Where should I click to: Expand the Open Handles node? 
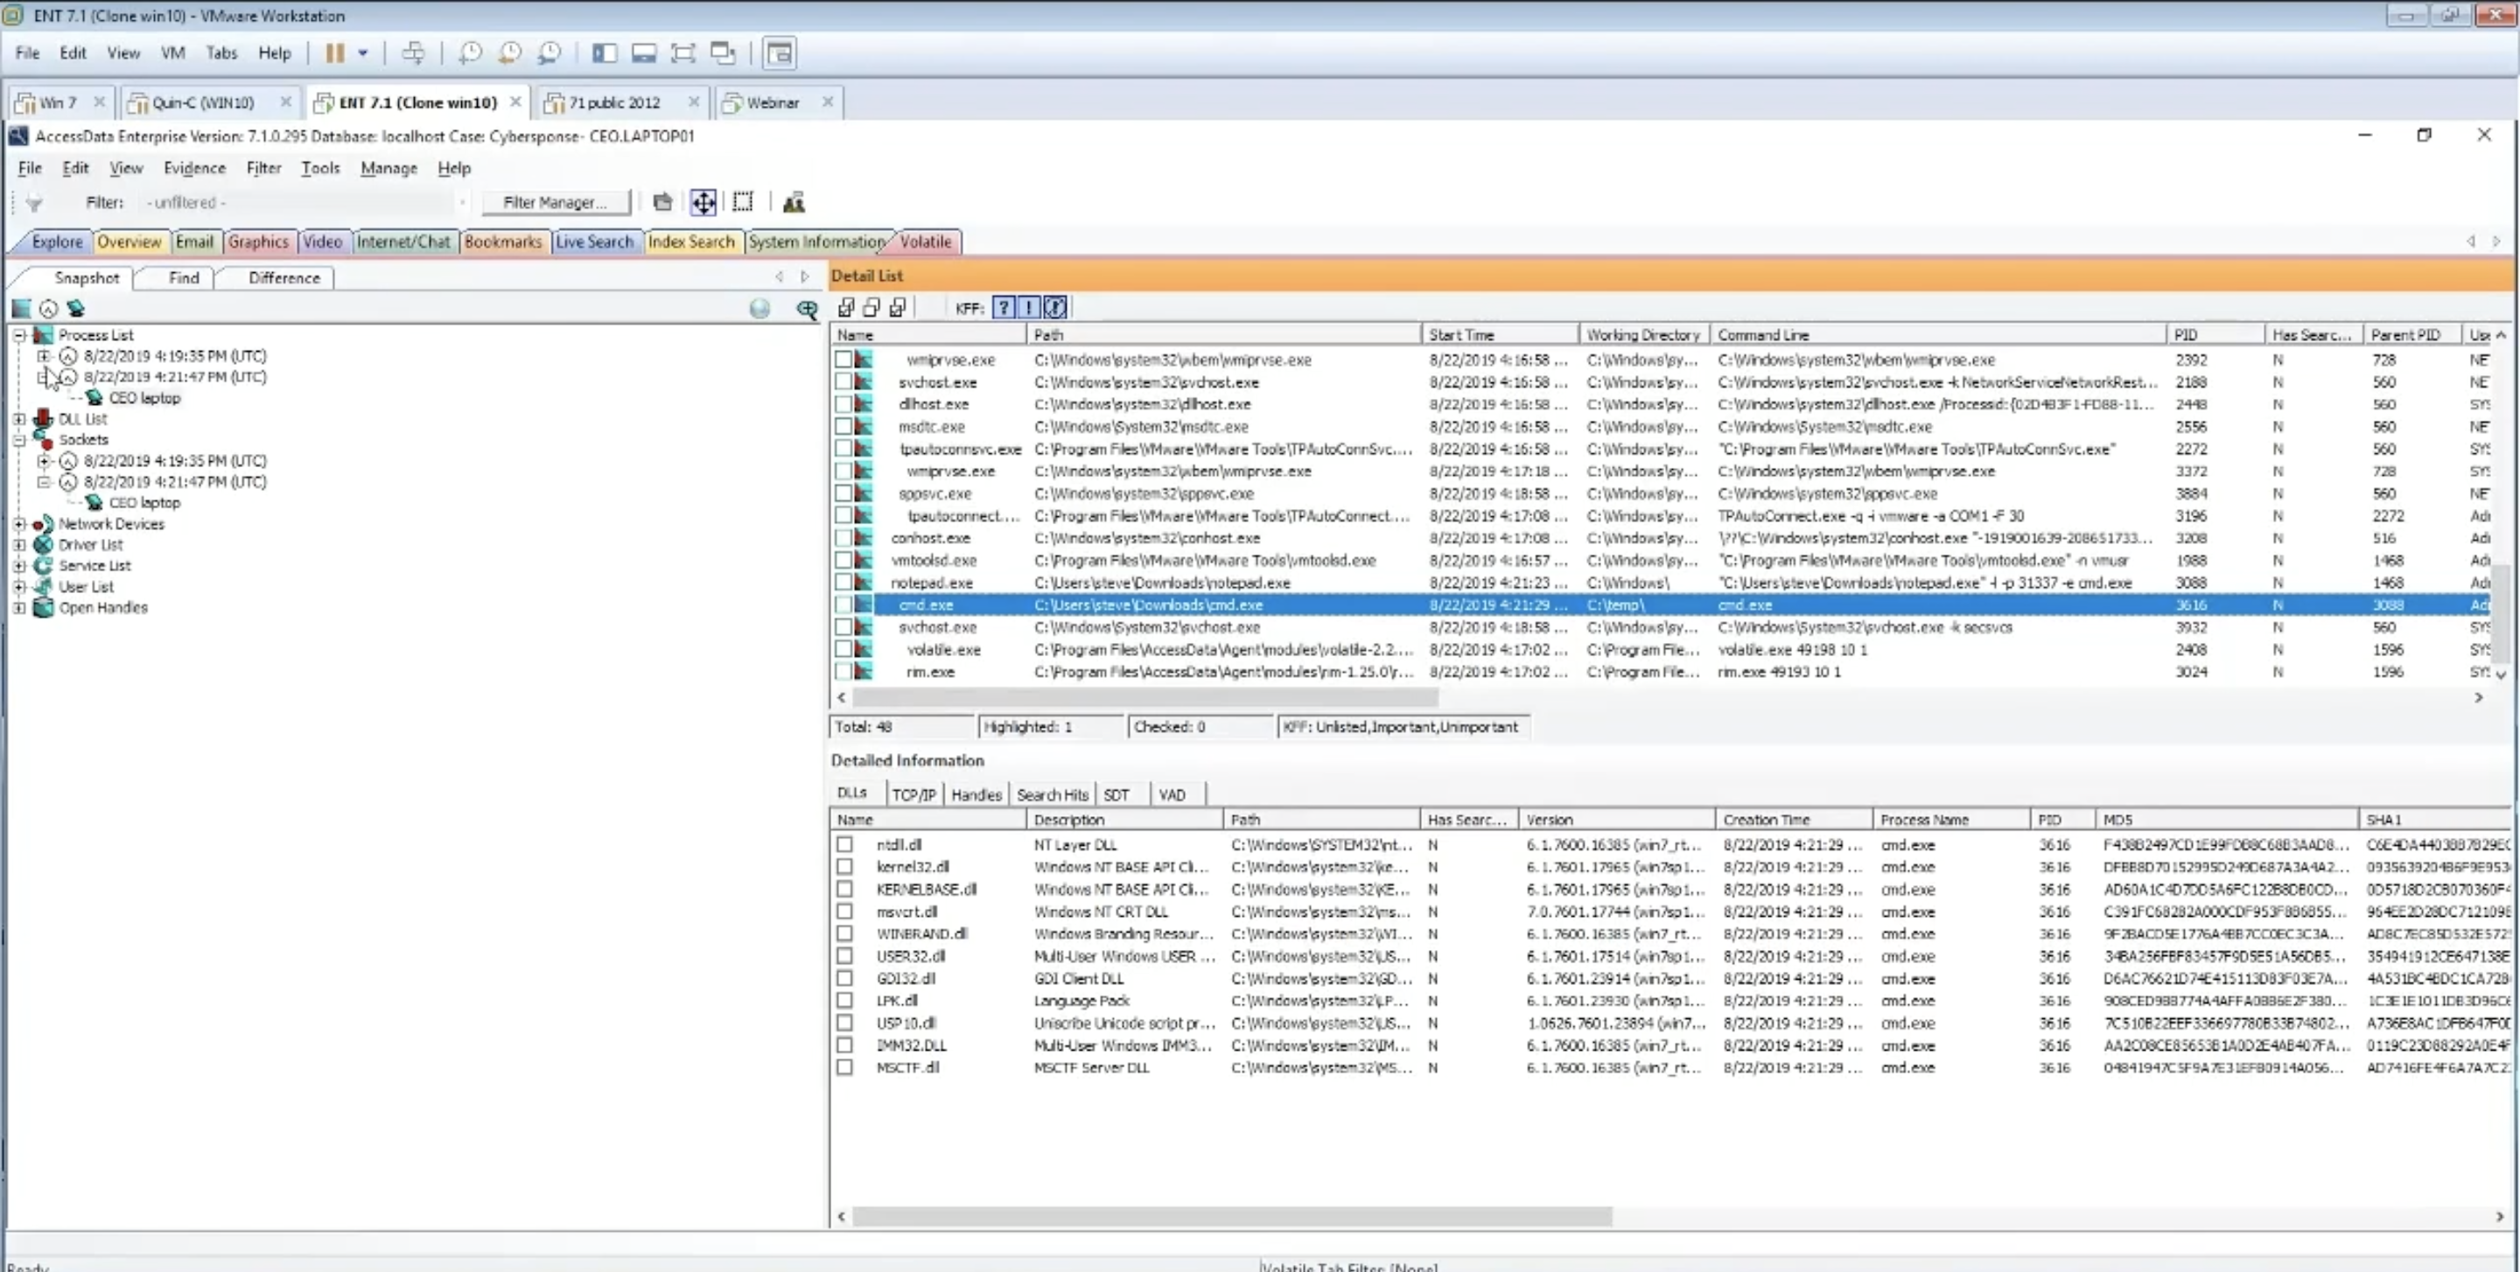pyautogui.click(x=18, y=607)
